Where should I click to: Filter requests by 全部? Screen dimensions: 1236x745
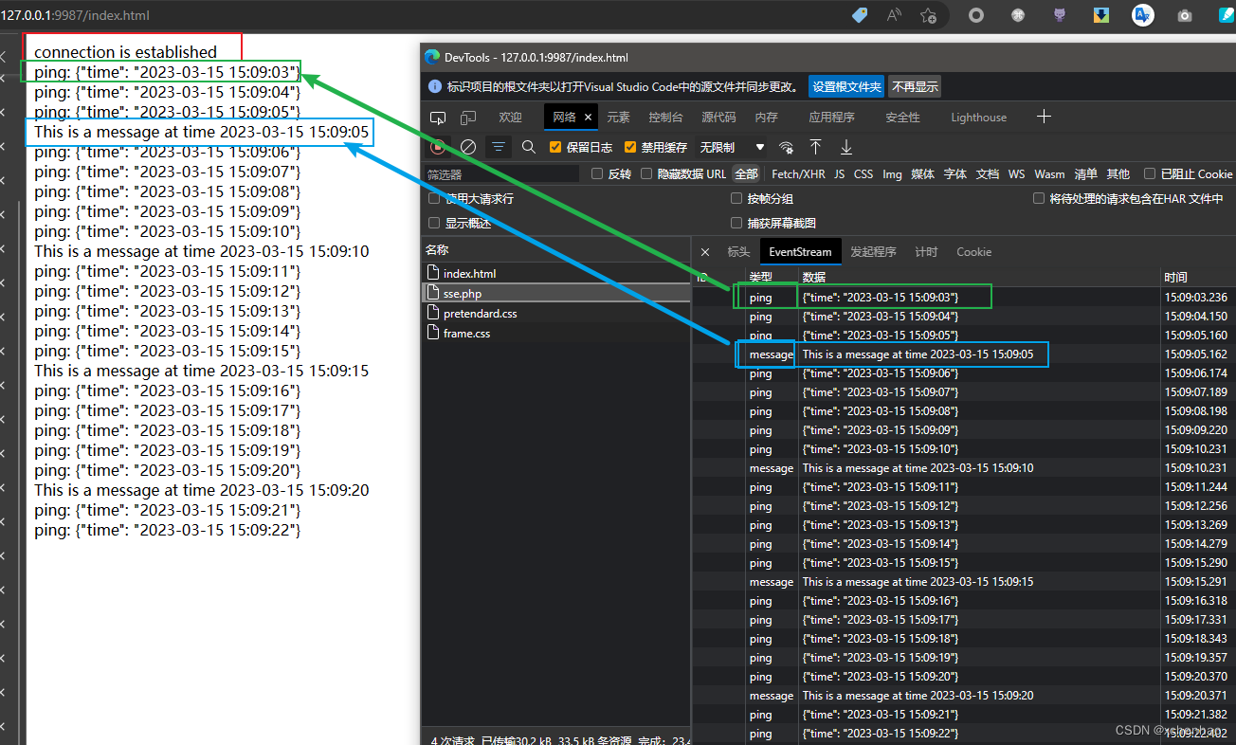tap(747, 173)
